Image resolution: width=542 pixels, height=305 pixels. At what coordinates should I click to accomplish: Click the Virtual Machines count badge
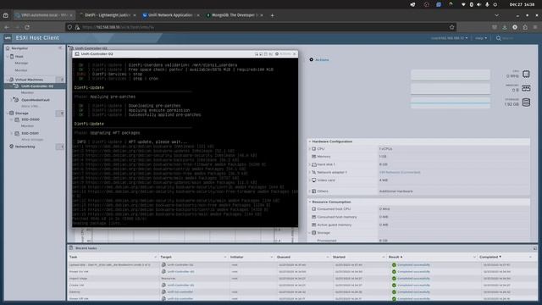(x=60, y=80)
